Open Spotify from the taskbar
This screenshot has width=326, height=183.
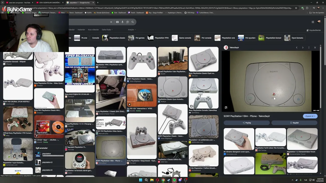(x=174, y=180)
